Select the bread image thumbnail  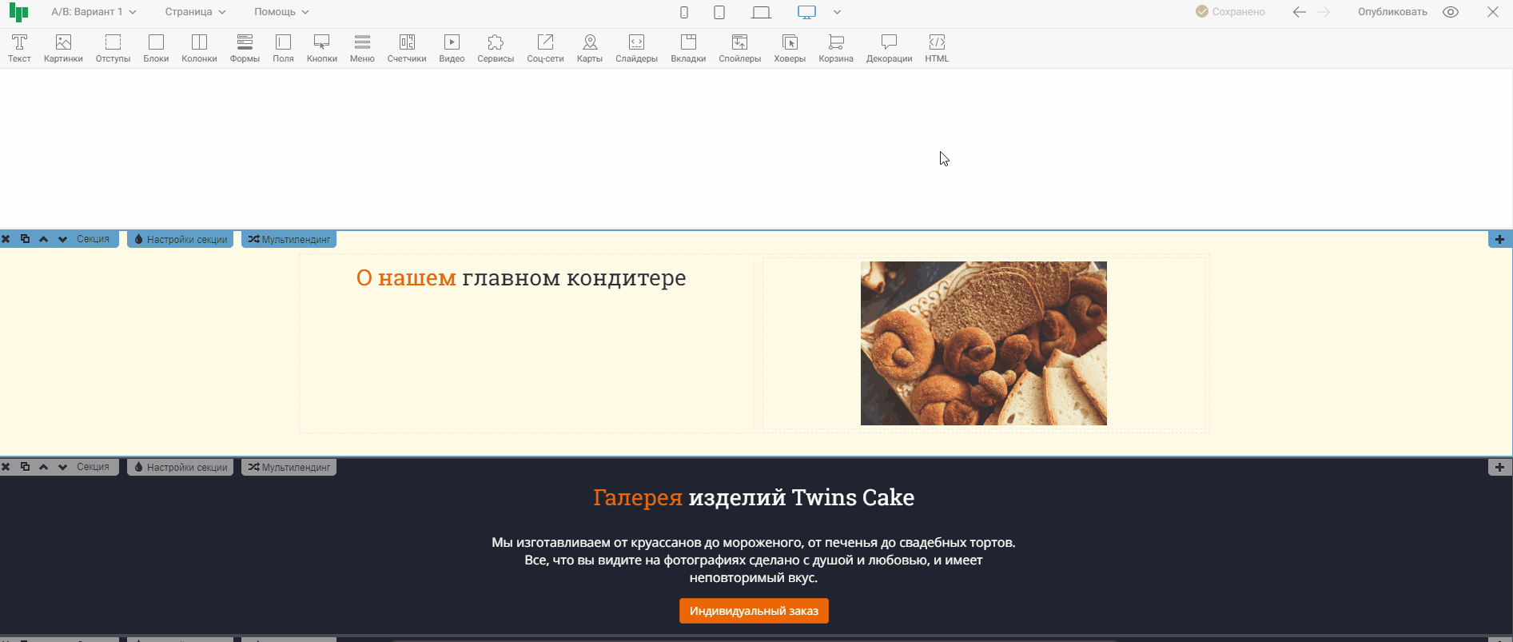coord(983,343)
